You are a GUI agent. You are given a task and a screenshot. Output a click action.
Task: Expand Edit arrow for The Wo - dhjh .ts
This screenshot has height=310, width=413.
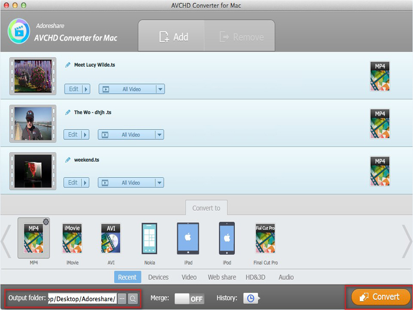(85, 135)
